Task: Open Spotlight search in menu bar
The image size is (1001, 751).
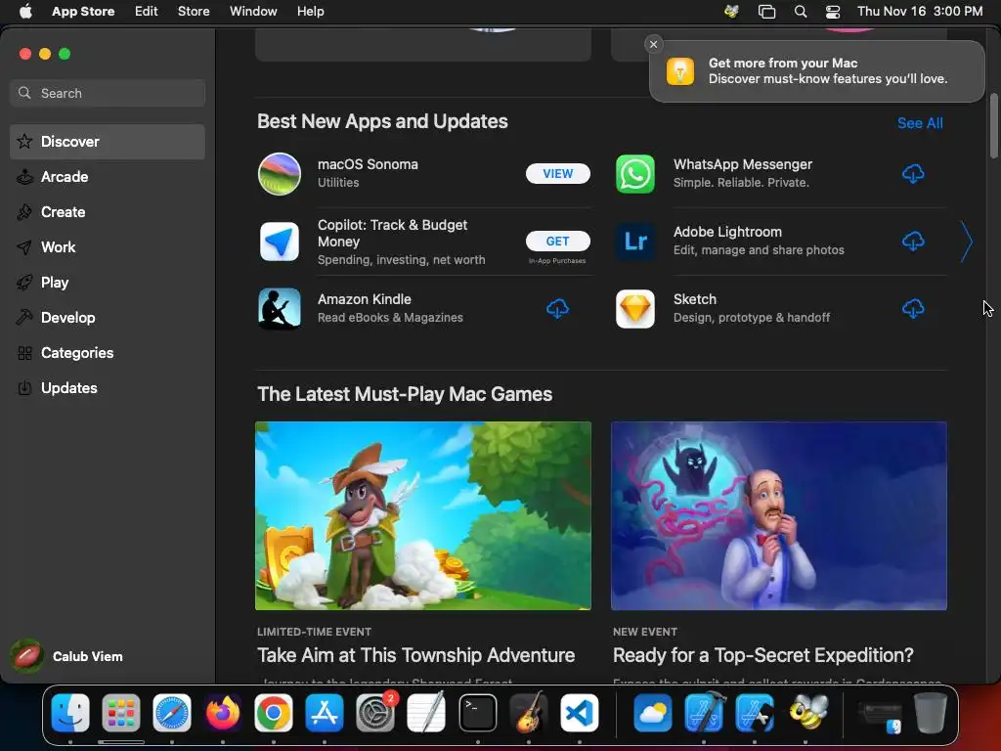Action: click(801, 12)
